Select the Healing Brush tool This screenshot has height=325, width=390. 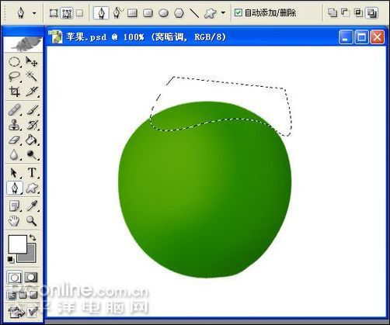coord(14,110)
